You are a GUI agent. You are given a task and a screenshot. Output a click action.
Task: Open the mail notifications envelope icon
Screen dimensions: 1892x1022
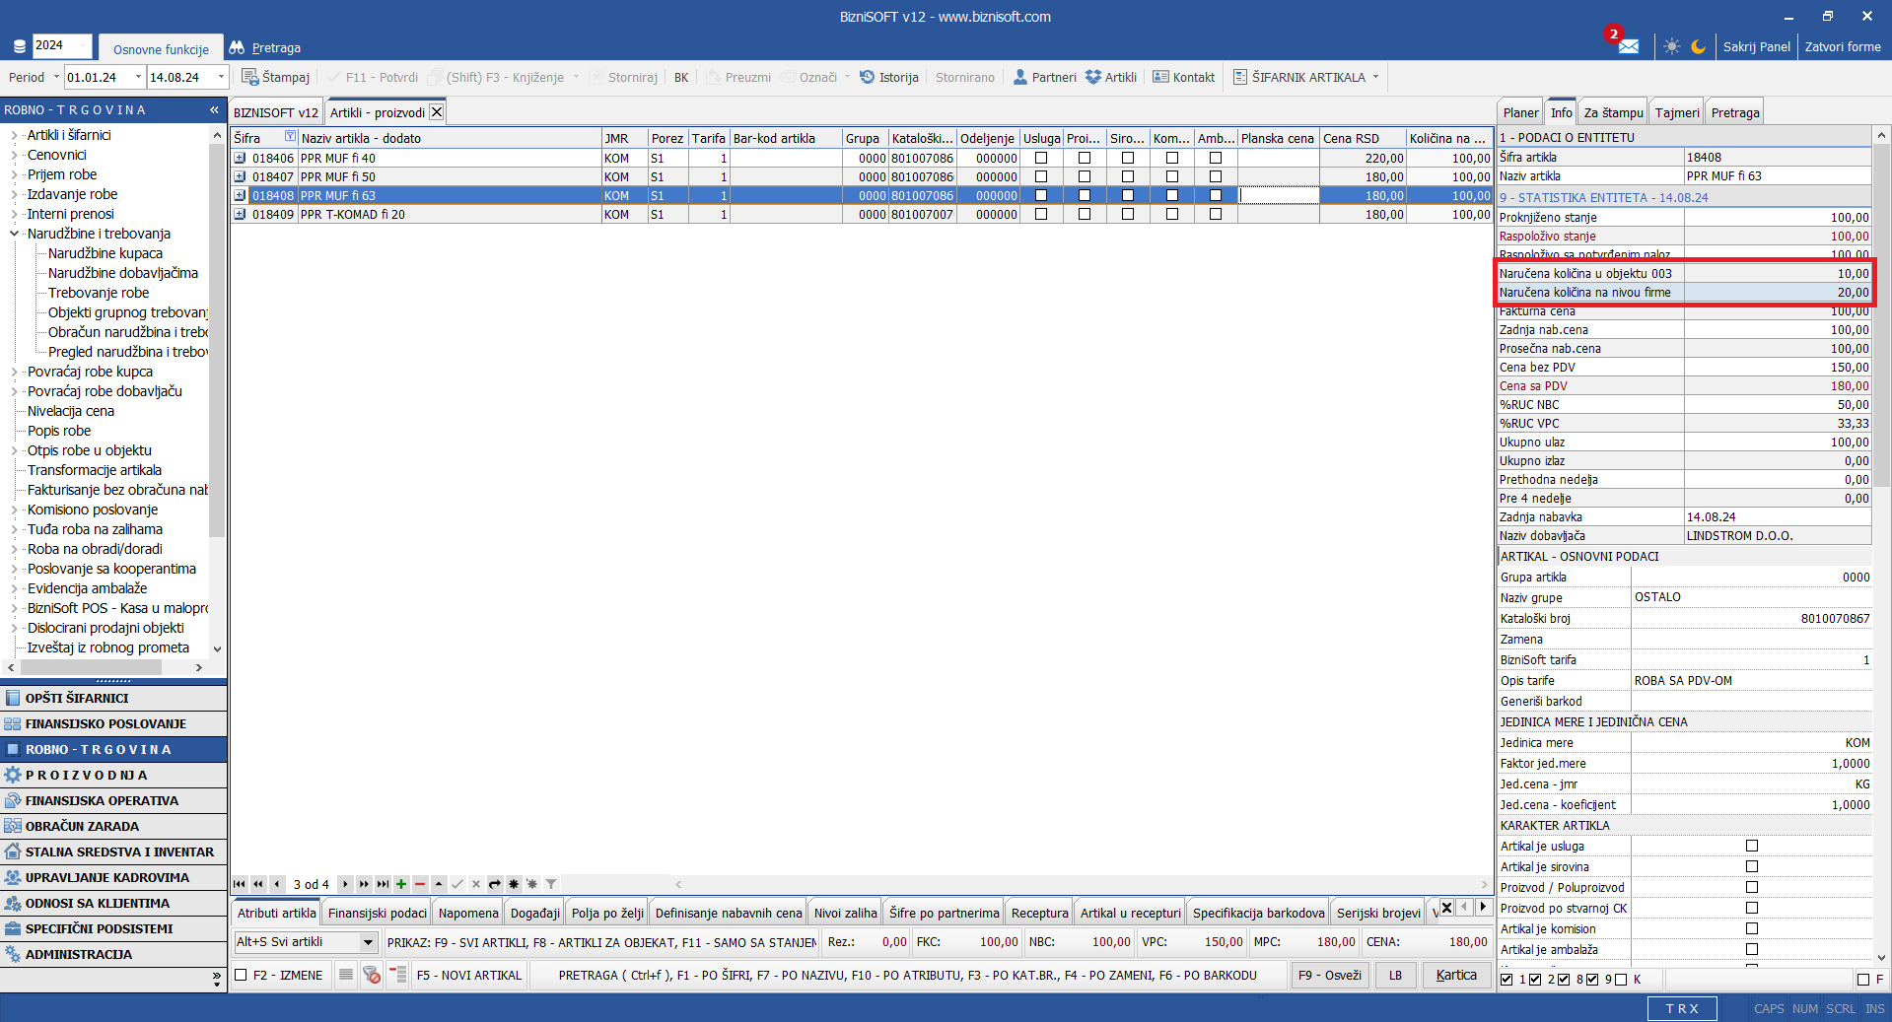[1628, 46]
